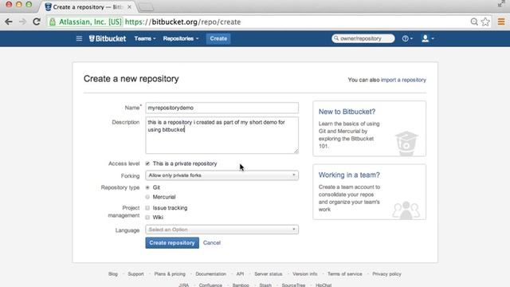Open the Privacy policy link

pyautogui.click(x=386, y=274)
